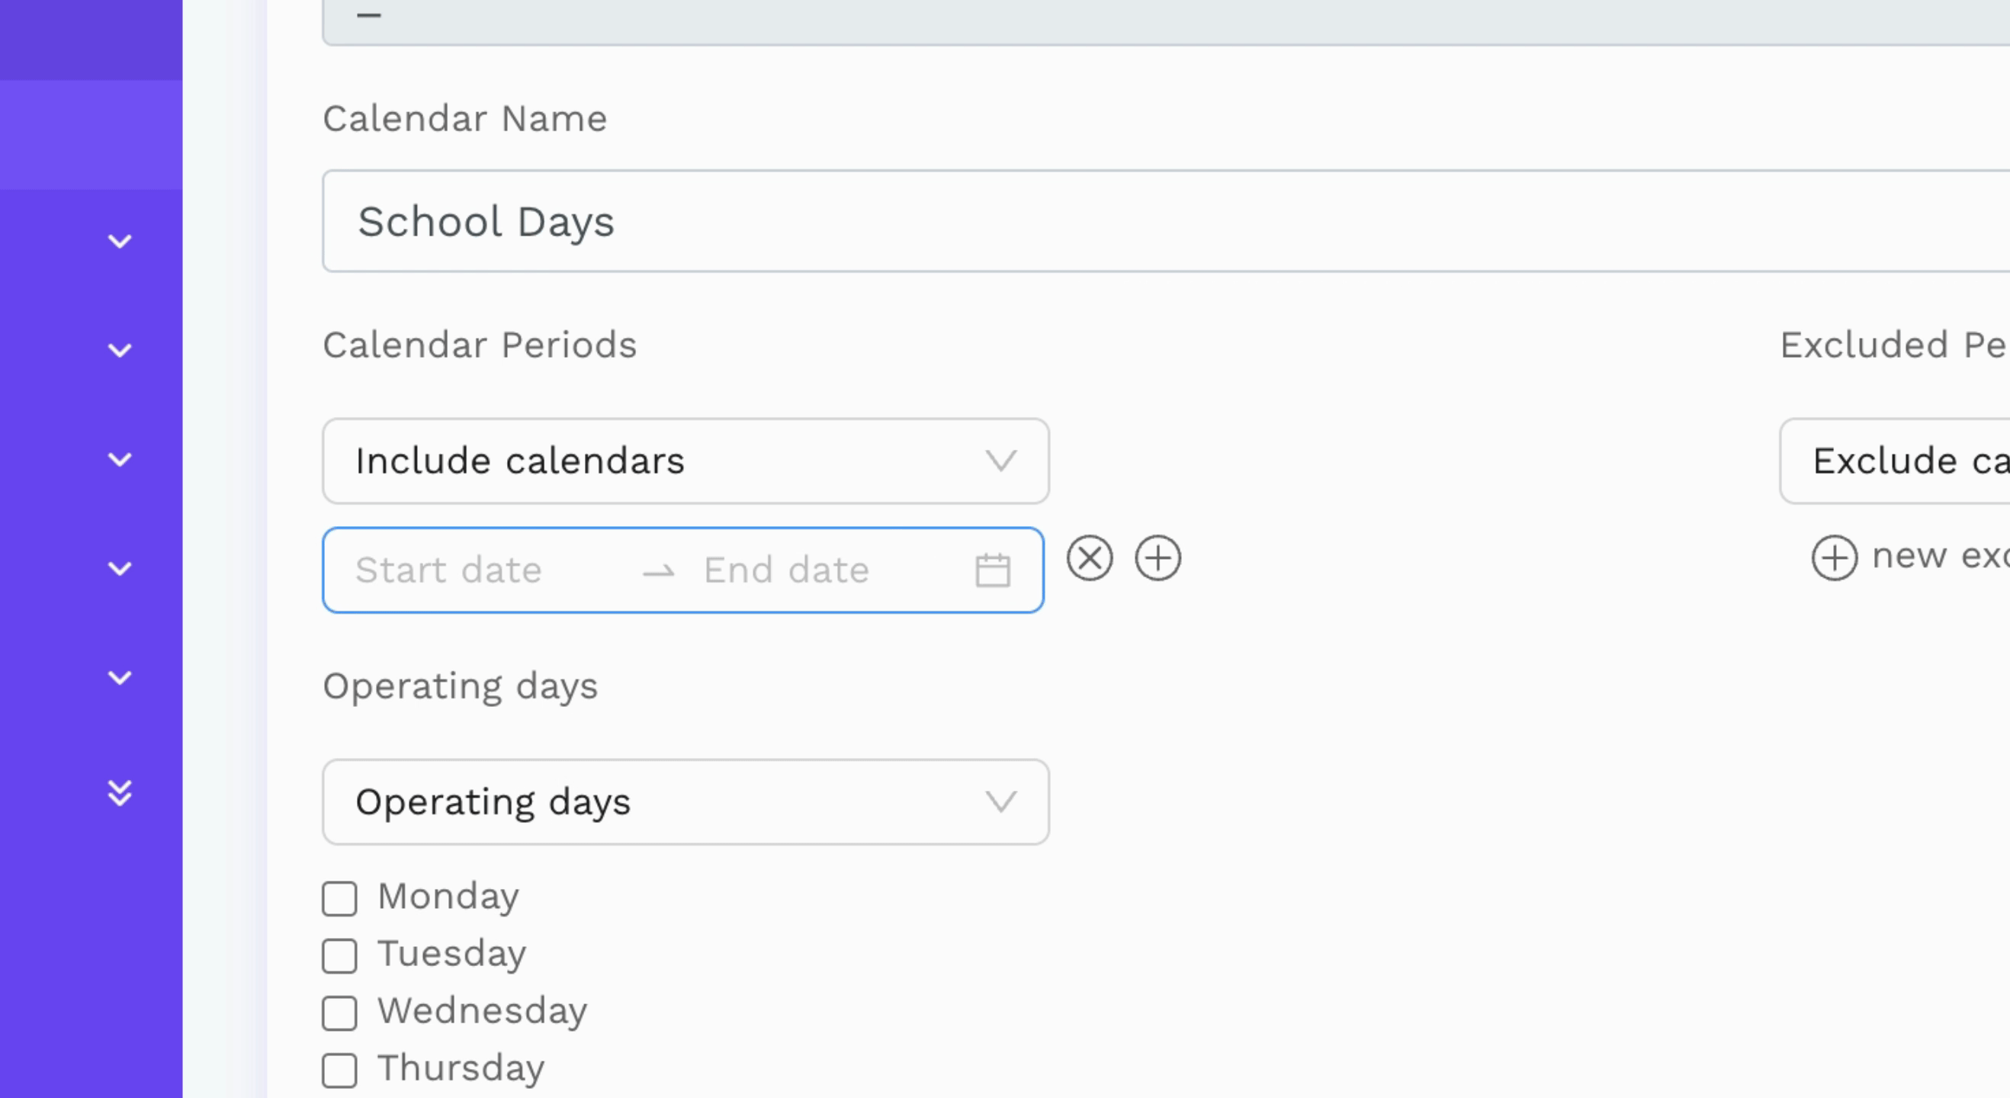Open the Operating days dropdown
Screen dimensions: 2010x1098
(686, 802)
